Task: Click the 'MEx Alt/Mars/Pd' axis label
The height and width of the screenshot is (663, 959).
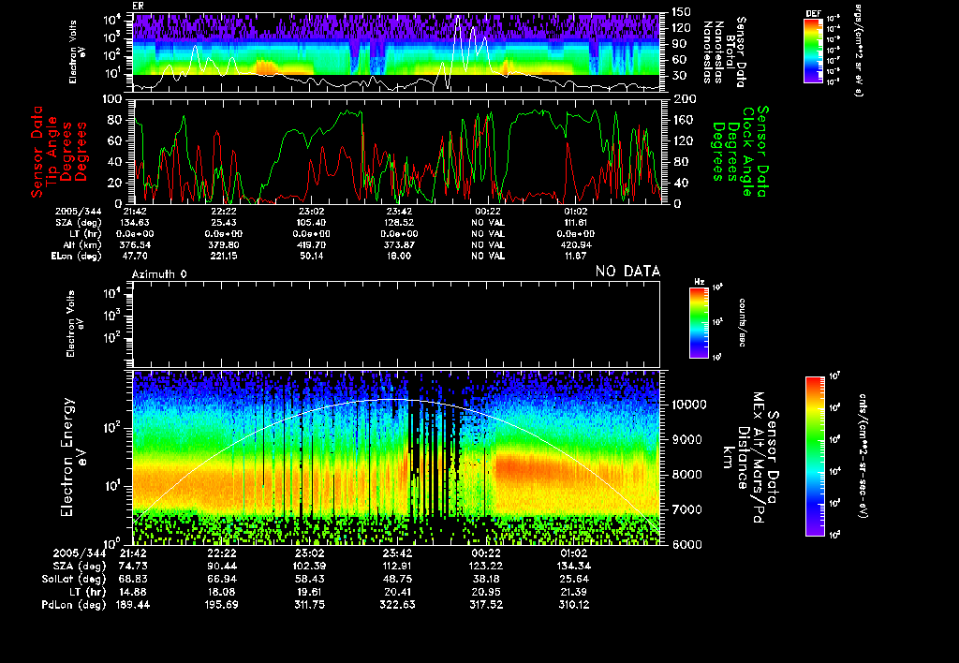Action: click(759, 458)
